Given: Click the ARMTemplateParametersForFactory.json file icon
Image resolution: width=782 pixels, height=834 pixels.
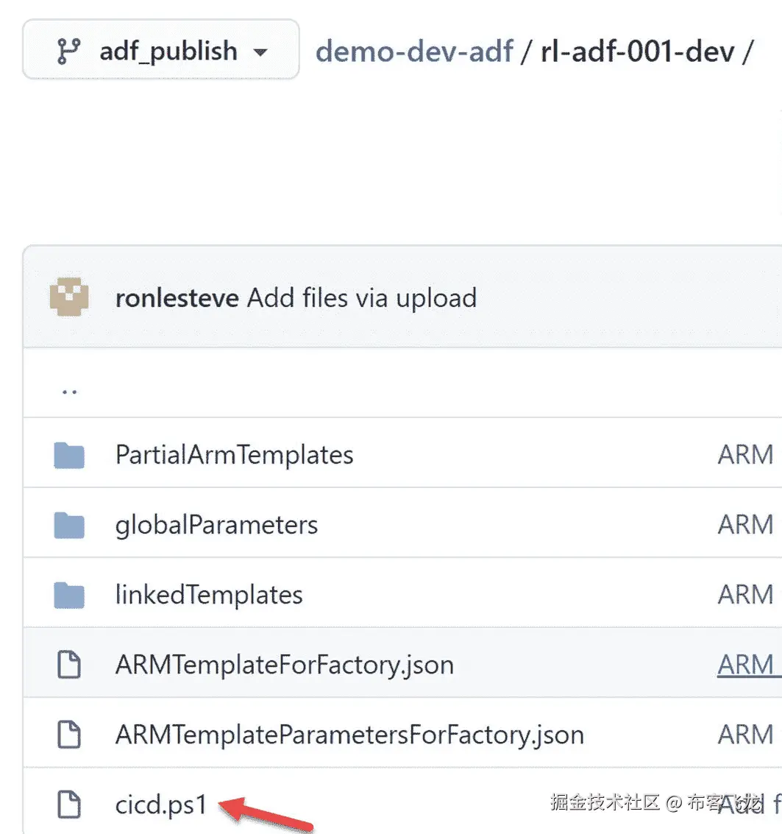Looking at the screenshot, I should [70, 734].
